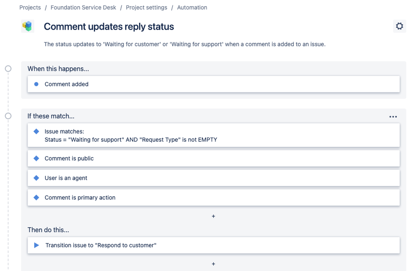This screenshot has height=271, width=416.
Task: Click the project cube logo icon
Action: click(x=28, y=26)
